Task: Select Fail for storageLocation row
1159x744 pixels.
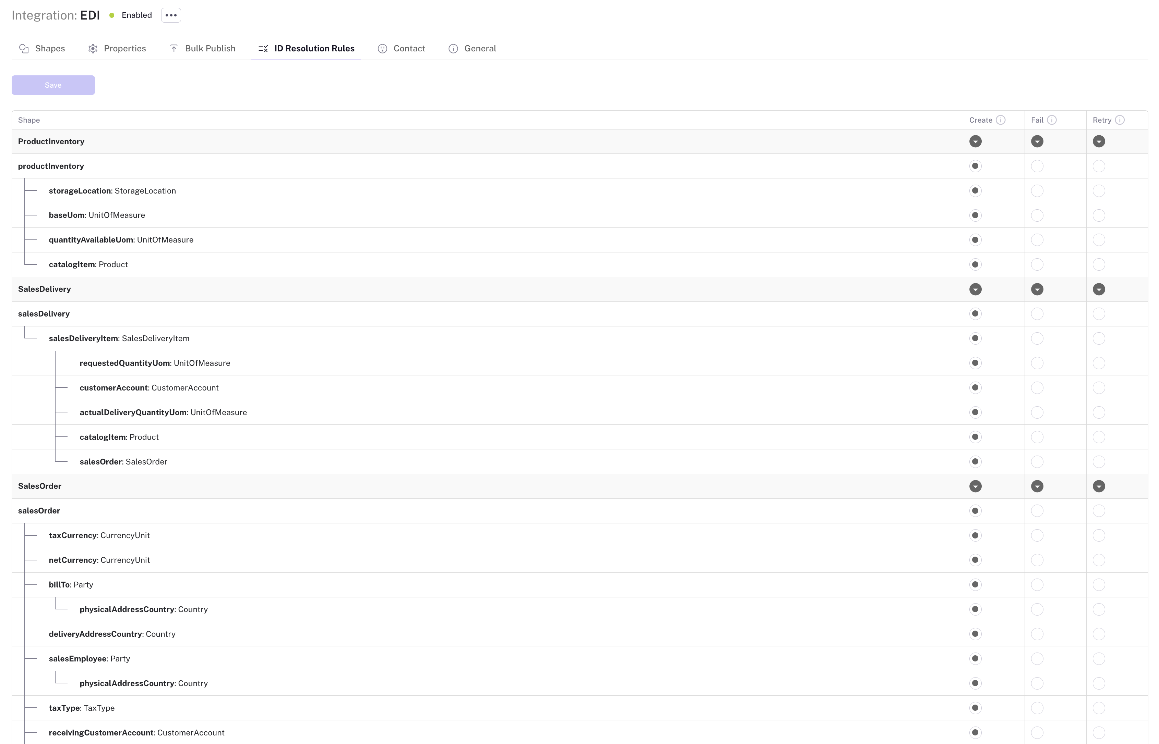Action: click(1037, 191)
